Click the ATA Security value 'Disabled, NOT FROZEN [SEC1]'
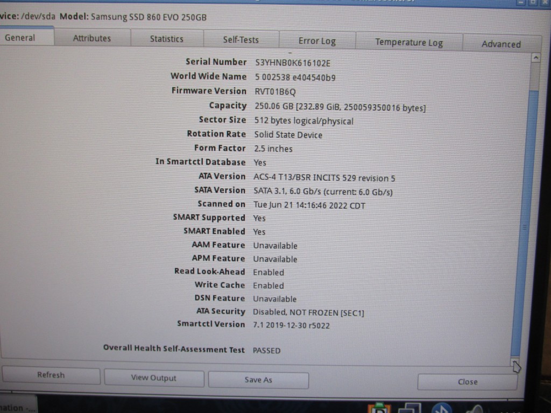Viewport: 551px width, 413px height. tap(308, 312)
